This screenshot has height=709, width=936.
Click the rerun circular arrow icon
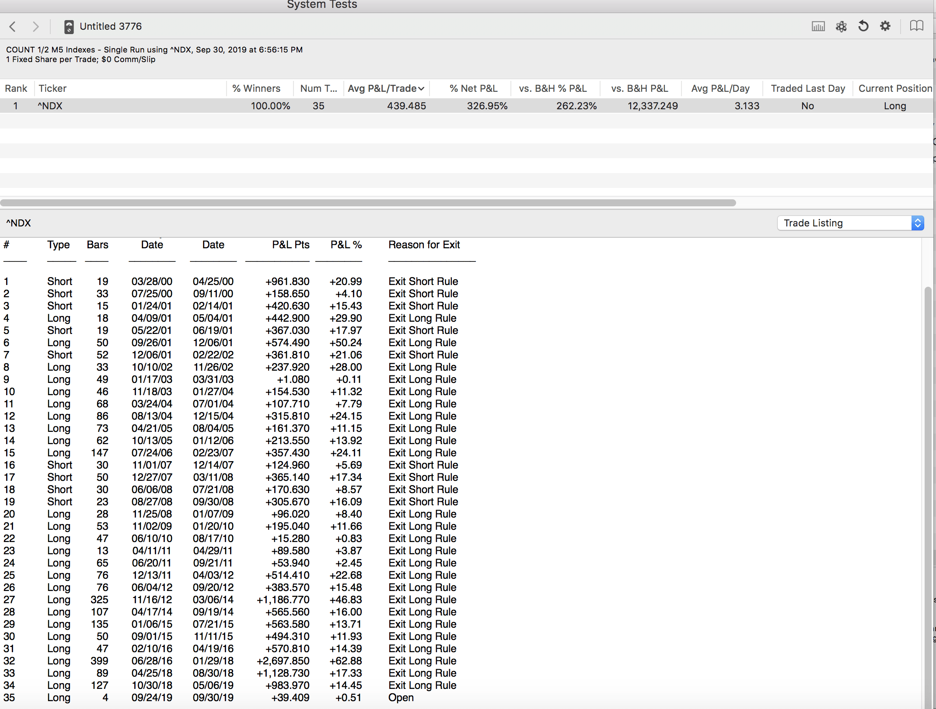[x=863, y=27]
